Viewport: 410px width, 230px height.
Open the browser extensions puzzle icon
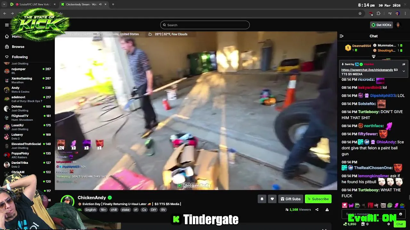379,13
